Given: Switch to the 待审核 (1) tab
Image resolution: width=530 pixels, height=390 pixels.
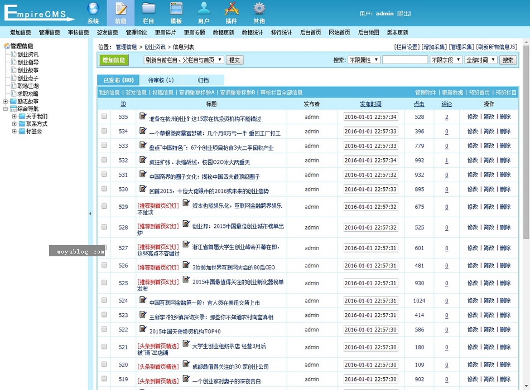Looking at the screenshot, I should pos(161,80).
